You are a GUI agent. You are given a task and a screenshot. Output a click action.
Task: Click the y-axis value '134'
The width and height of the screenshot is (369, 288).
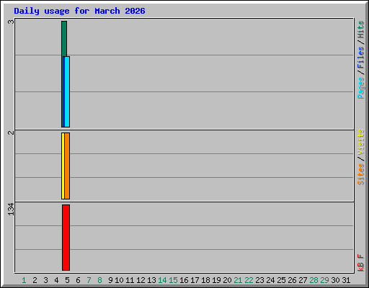tap(11, 209)
